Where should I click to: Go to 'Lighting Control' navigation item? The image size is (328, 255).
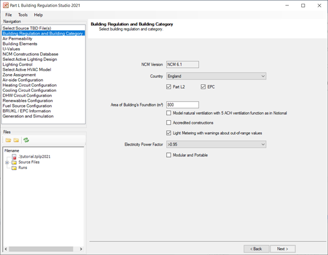(x=17, y=65)
